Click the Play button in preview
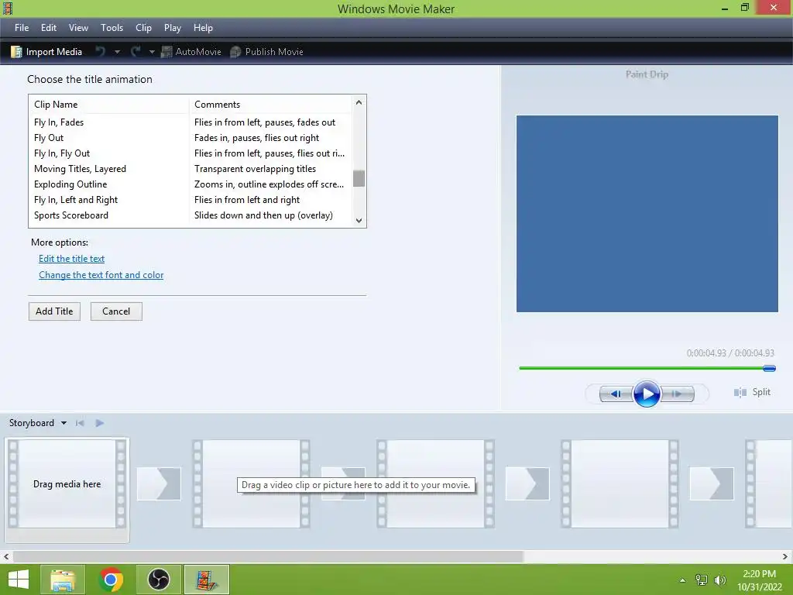Viewport: 793px width, 595px height. pos(647,394)
